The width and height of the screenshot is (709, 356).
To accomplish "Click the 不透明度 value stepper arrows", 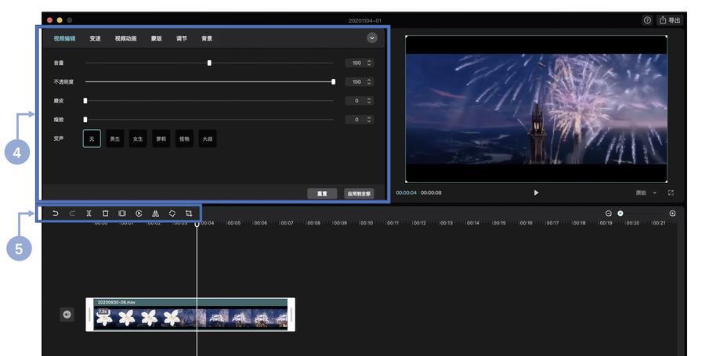I will [x=369, y=82].
